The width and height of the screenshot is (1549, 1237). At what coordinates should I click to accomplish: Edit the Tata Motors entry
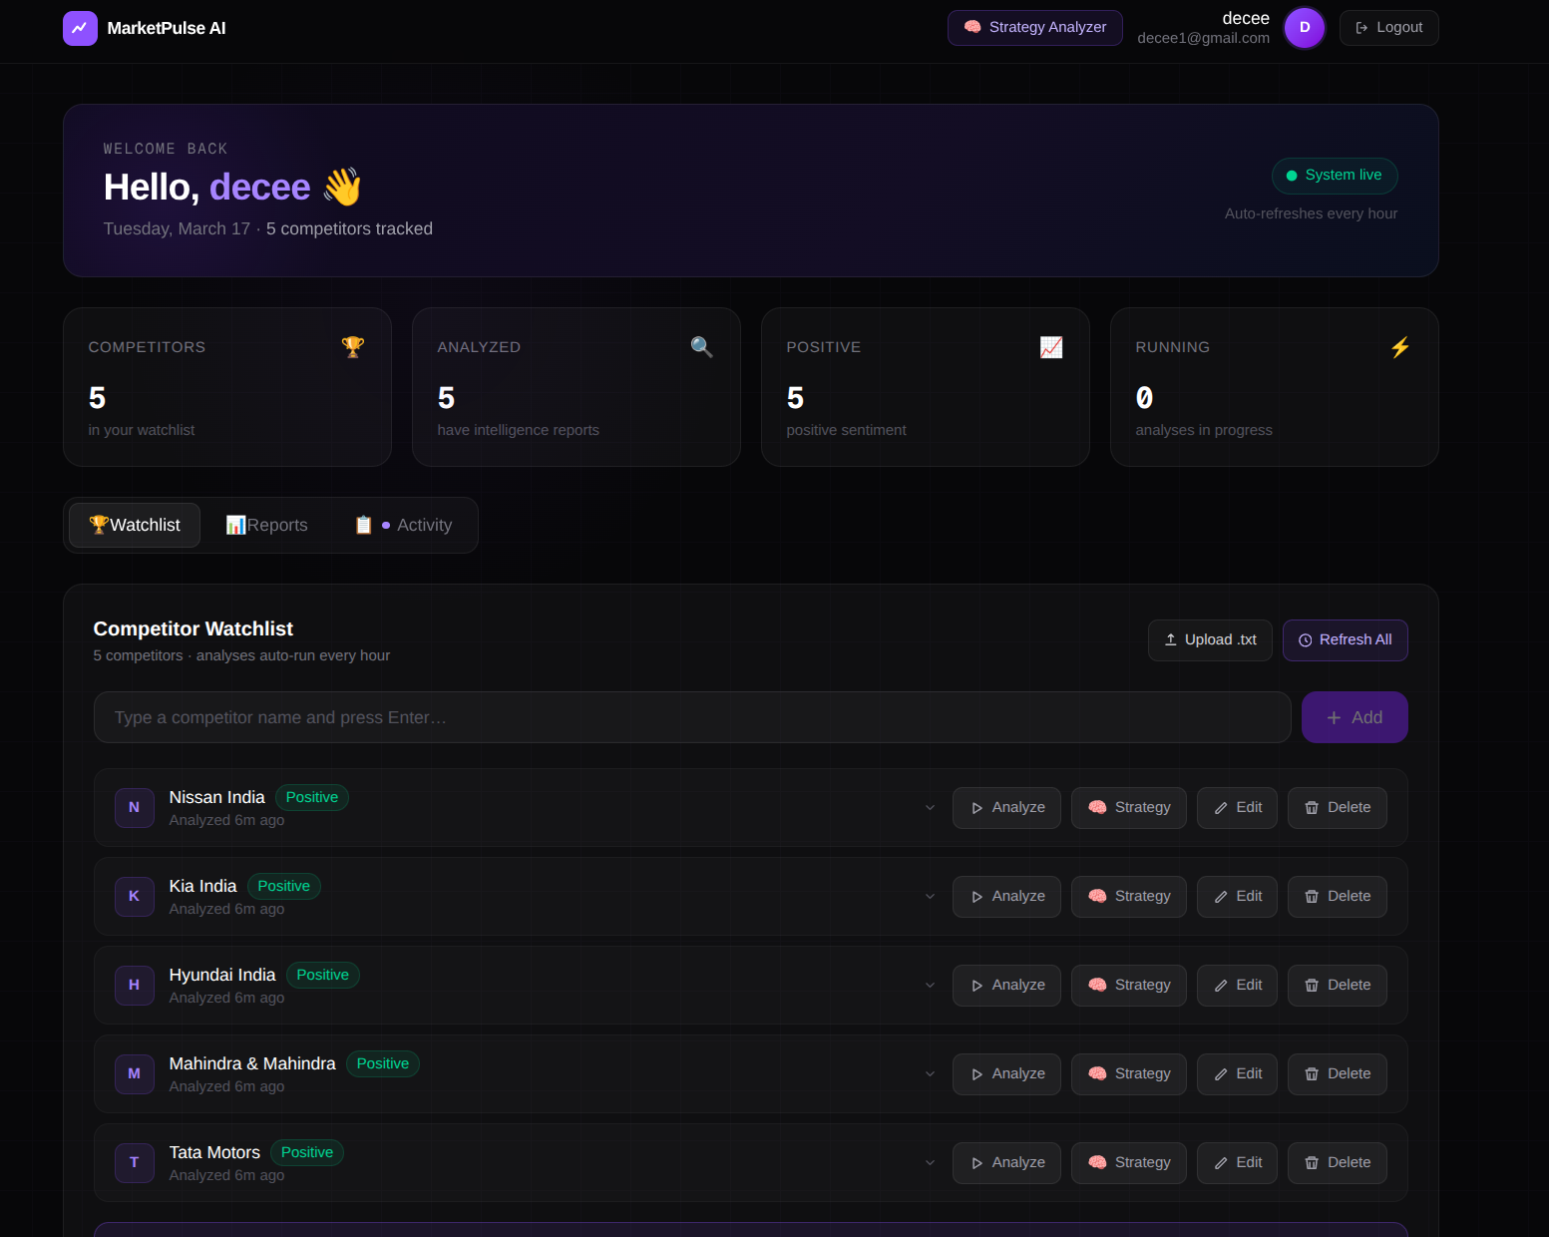[x=1237, y=1163]
